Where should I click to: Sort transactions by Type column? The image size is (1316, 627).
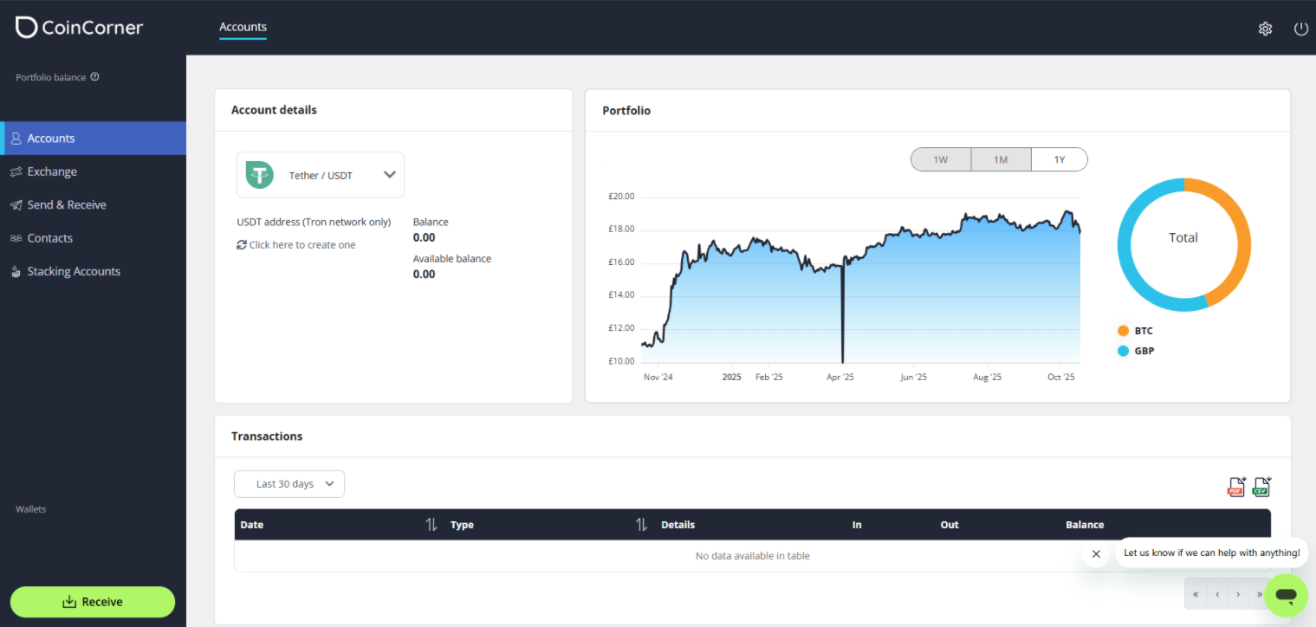coord(641,524)
